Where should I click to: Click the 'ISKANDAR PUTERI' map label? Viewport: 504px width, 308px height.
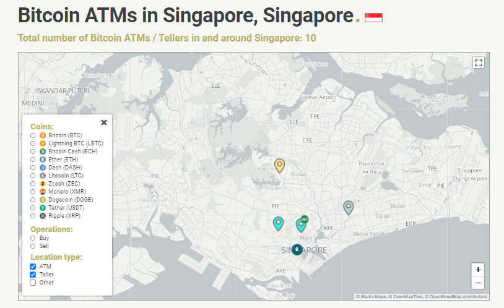coord(63,91)
